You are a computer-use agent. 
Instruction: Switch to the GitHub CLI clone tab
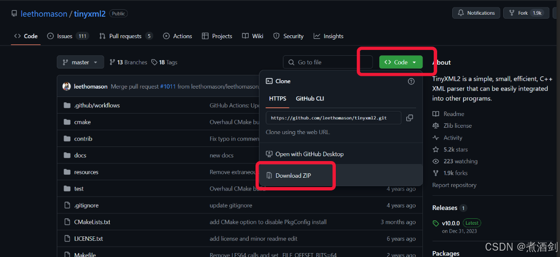tap(310, 99)
